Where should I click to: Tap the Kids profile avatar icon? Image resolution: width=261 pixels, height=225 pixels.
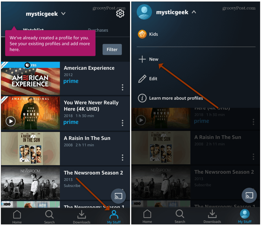(142, 34)
